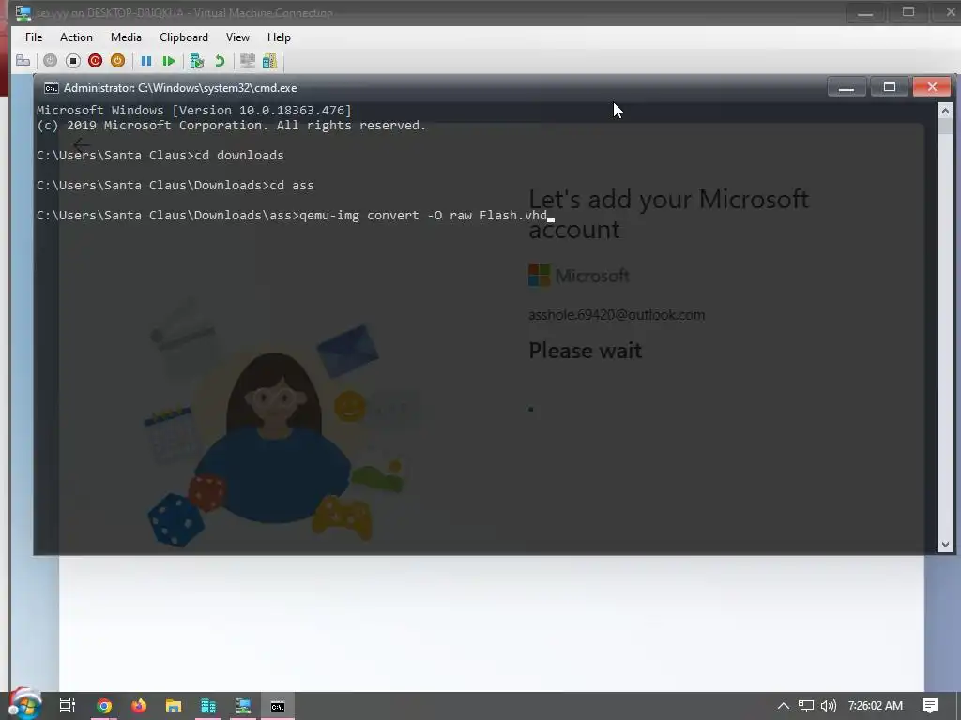Open the Media menu

pos(127,37)
